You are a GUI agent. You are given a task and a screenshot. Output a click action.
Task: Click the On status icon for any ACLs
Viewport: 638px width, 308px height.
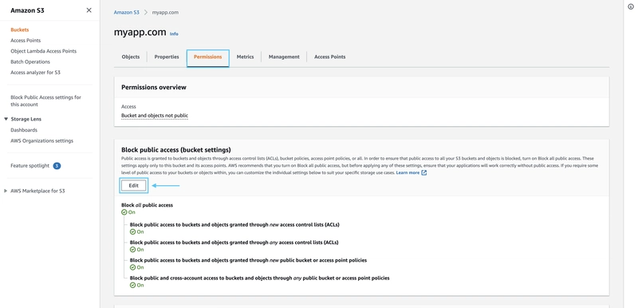click(x=132, y=250)
